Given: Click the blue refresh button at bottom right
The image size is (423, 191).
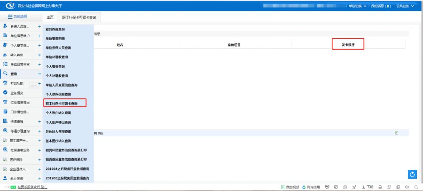Looking at the screenshot, I should (413, 175).
